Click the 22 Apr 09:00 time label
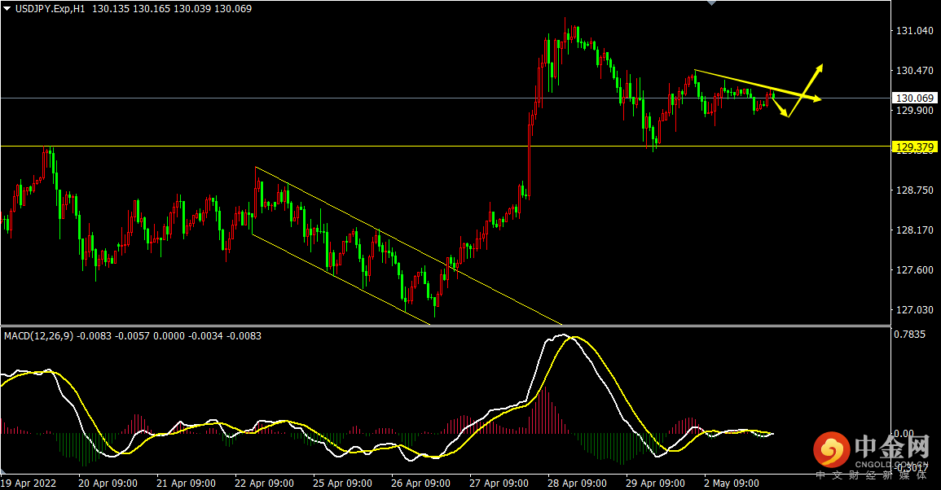The width and height of the screenshot is (941, 490). [264, 483]
